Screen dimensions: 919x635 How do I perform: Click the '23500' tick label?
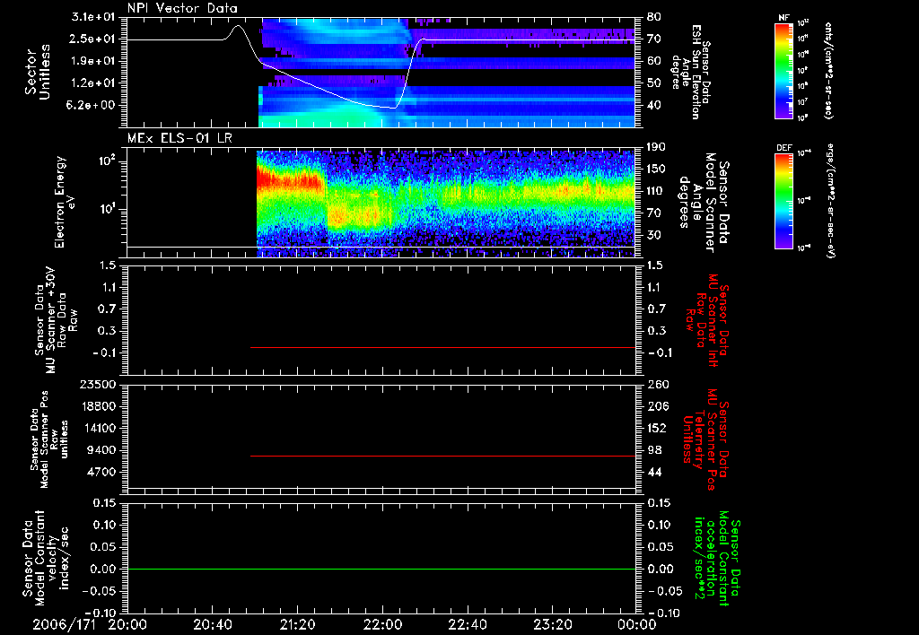click(97, 385)
